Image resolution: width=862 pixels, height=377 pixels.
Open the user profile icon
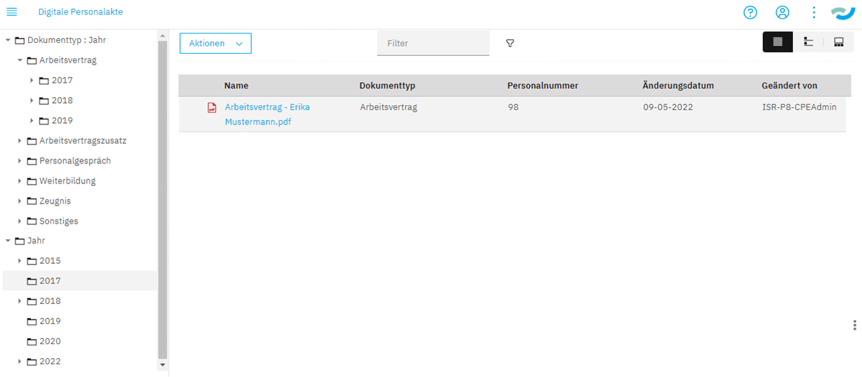[x=782, y=12]
